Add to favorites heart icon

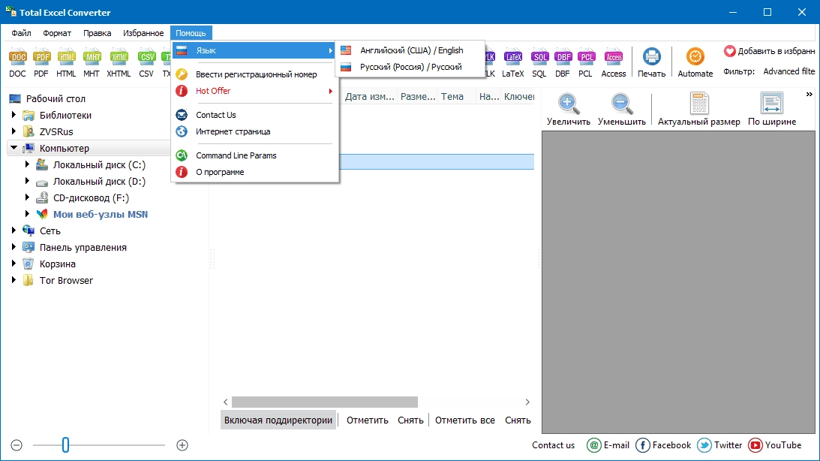click(x=729, y=51)
